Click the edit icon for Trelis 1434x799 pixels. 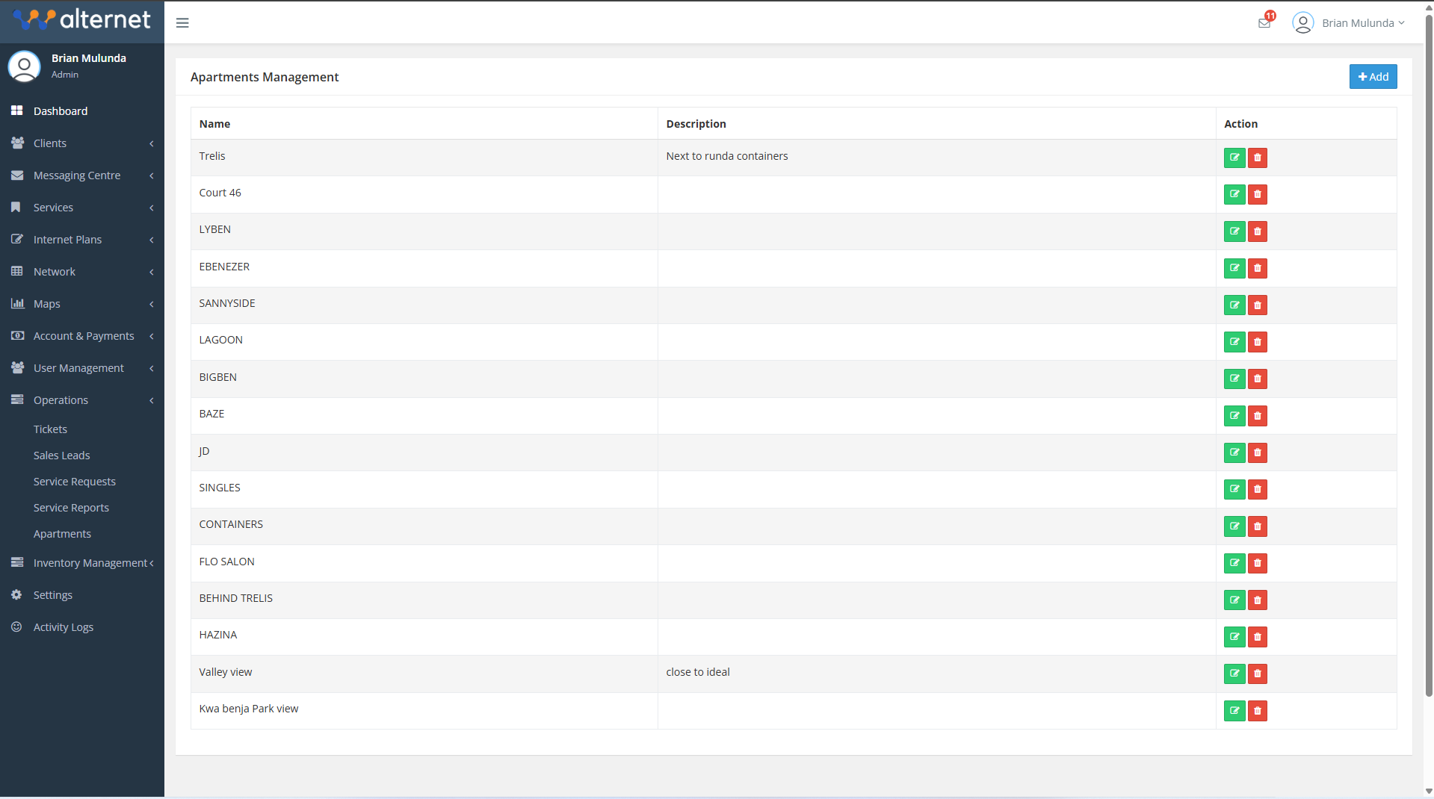[1234, 158]
